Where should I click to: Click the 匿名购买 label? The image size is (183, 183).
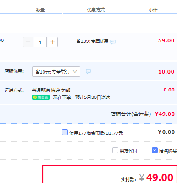point(168,151)
